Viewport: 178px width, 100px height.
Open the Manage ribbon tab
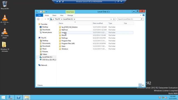[70, 15]
